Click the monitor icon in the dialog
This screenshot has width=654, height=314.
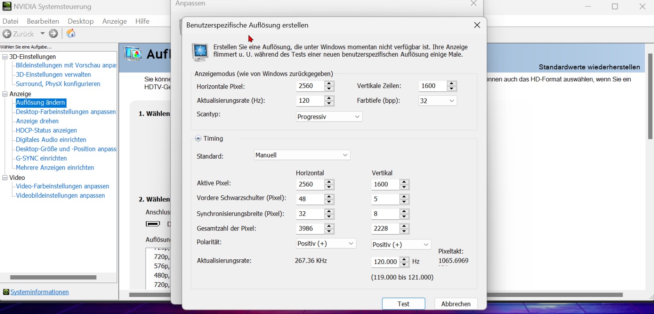tap(200, 52)
